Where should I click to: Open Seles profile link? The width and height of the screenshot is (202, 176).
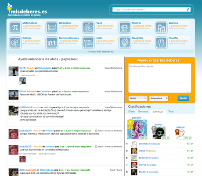click(22, 170)
